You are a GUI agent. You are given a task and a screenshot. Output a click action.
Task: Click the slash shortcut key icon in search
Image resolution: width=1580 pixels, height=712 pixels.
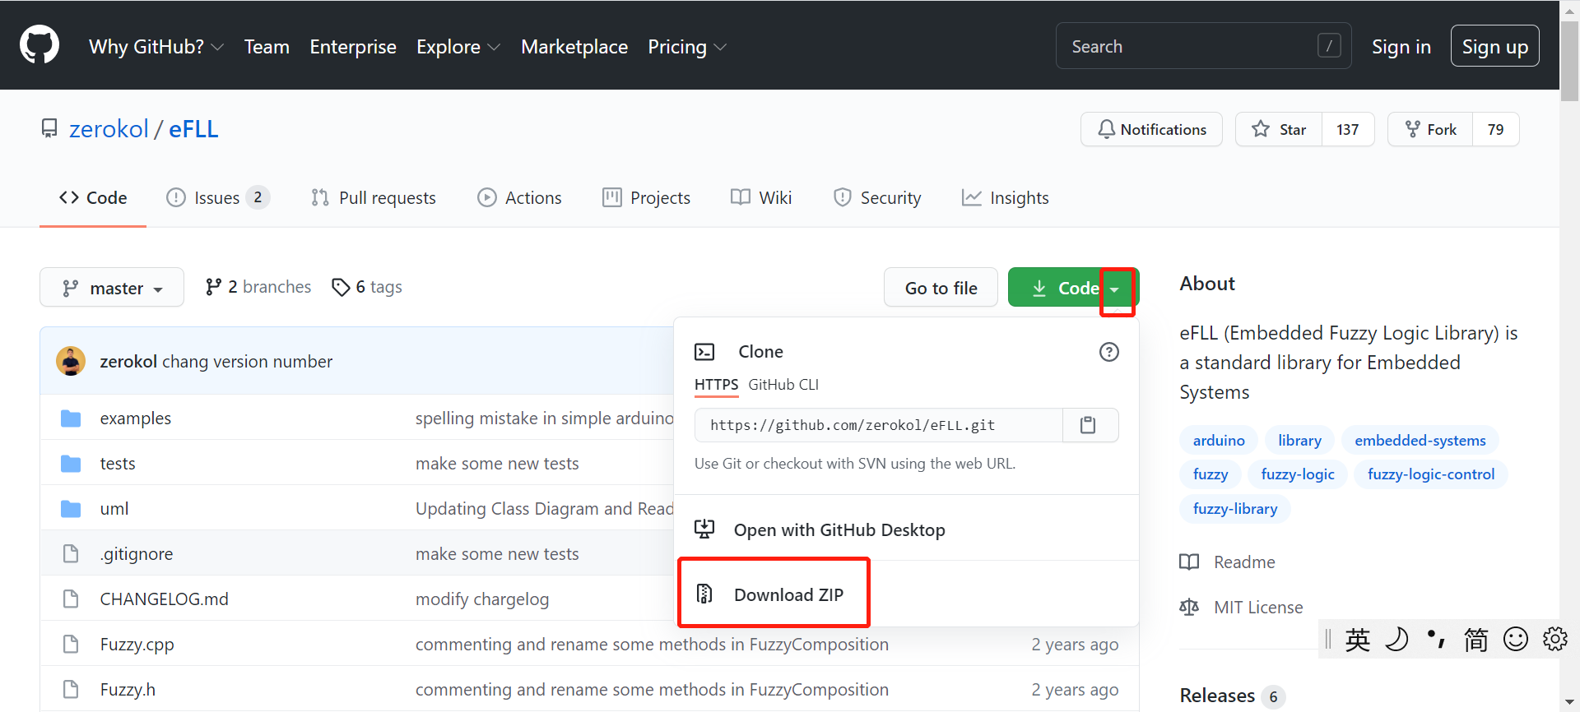[1329, 46]
